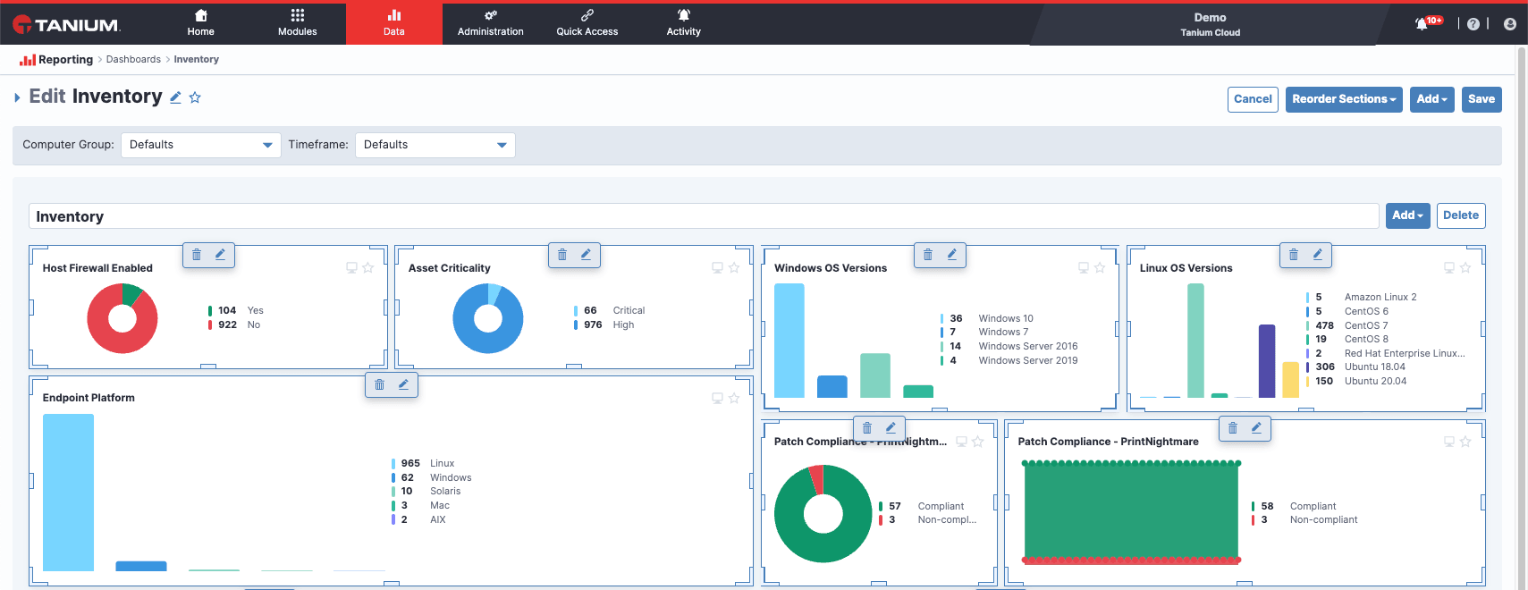Image resolution: width=1528 pixels, height=590 pixels.
Task: Toggle monitor icon on Endpoint Platform panel
Action: (717, 398)
